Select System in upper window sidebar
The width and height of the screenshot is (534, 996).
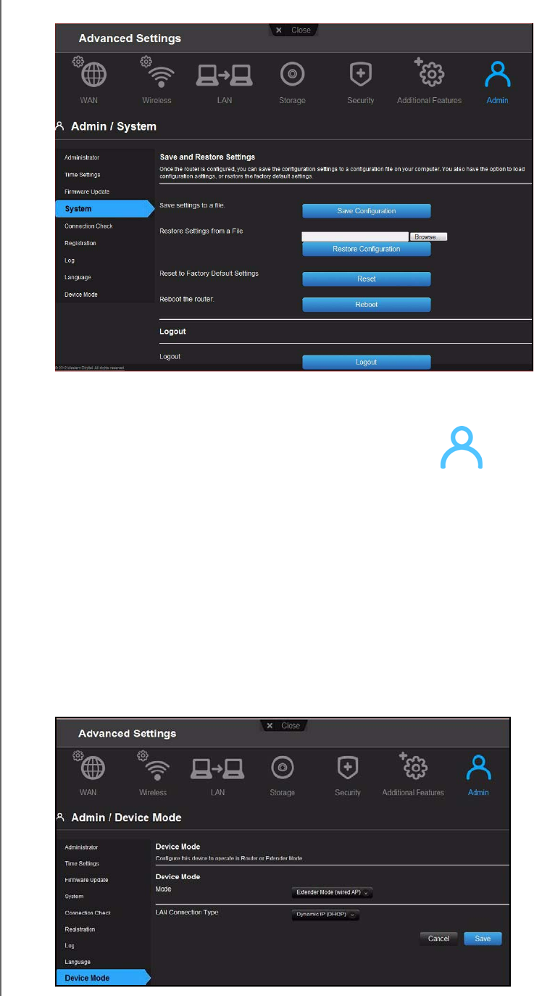(x=105, y=209)
